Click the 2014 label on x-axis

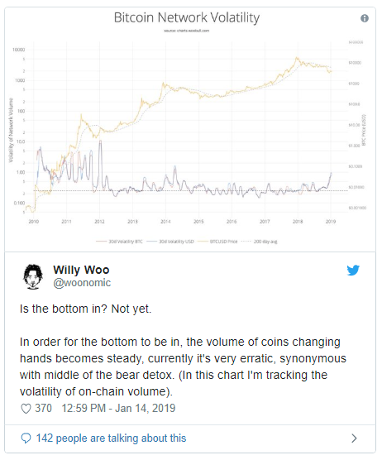coord(165,222)
